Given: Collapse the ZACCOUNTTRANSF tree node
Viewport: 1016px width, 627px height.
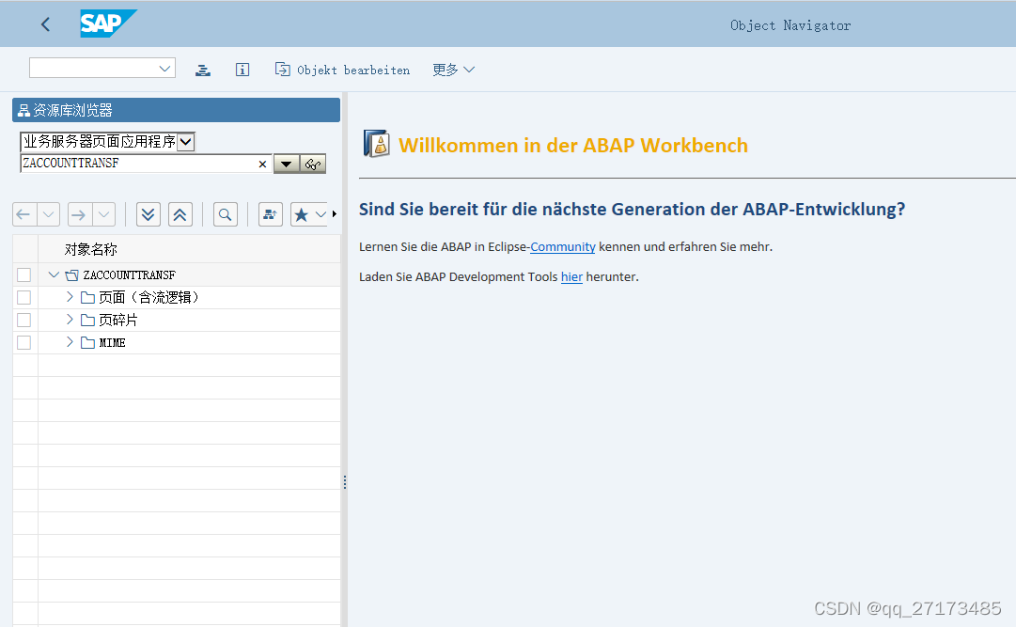Looking at the screenshot, I should tap(54, 274).
